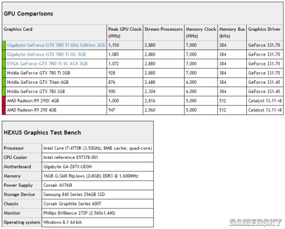The image size is (285, 229).
Task: Click the Gigabyte GA-Z87X-UD3H value
Action: click(68, 167)
